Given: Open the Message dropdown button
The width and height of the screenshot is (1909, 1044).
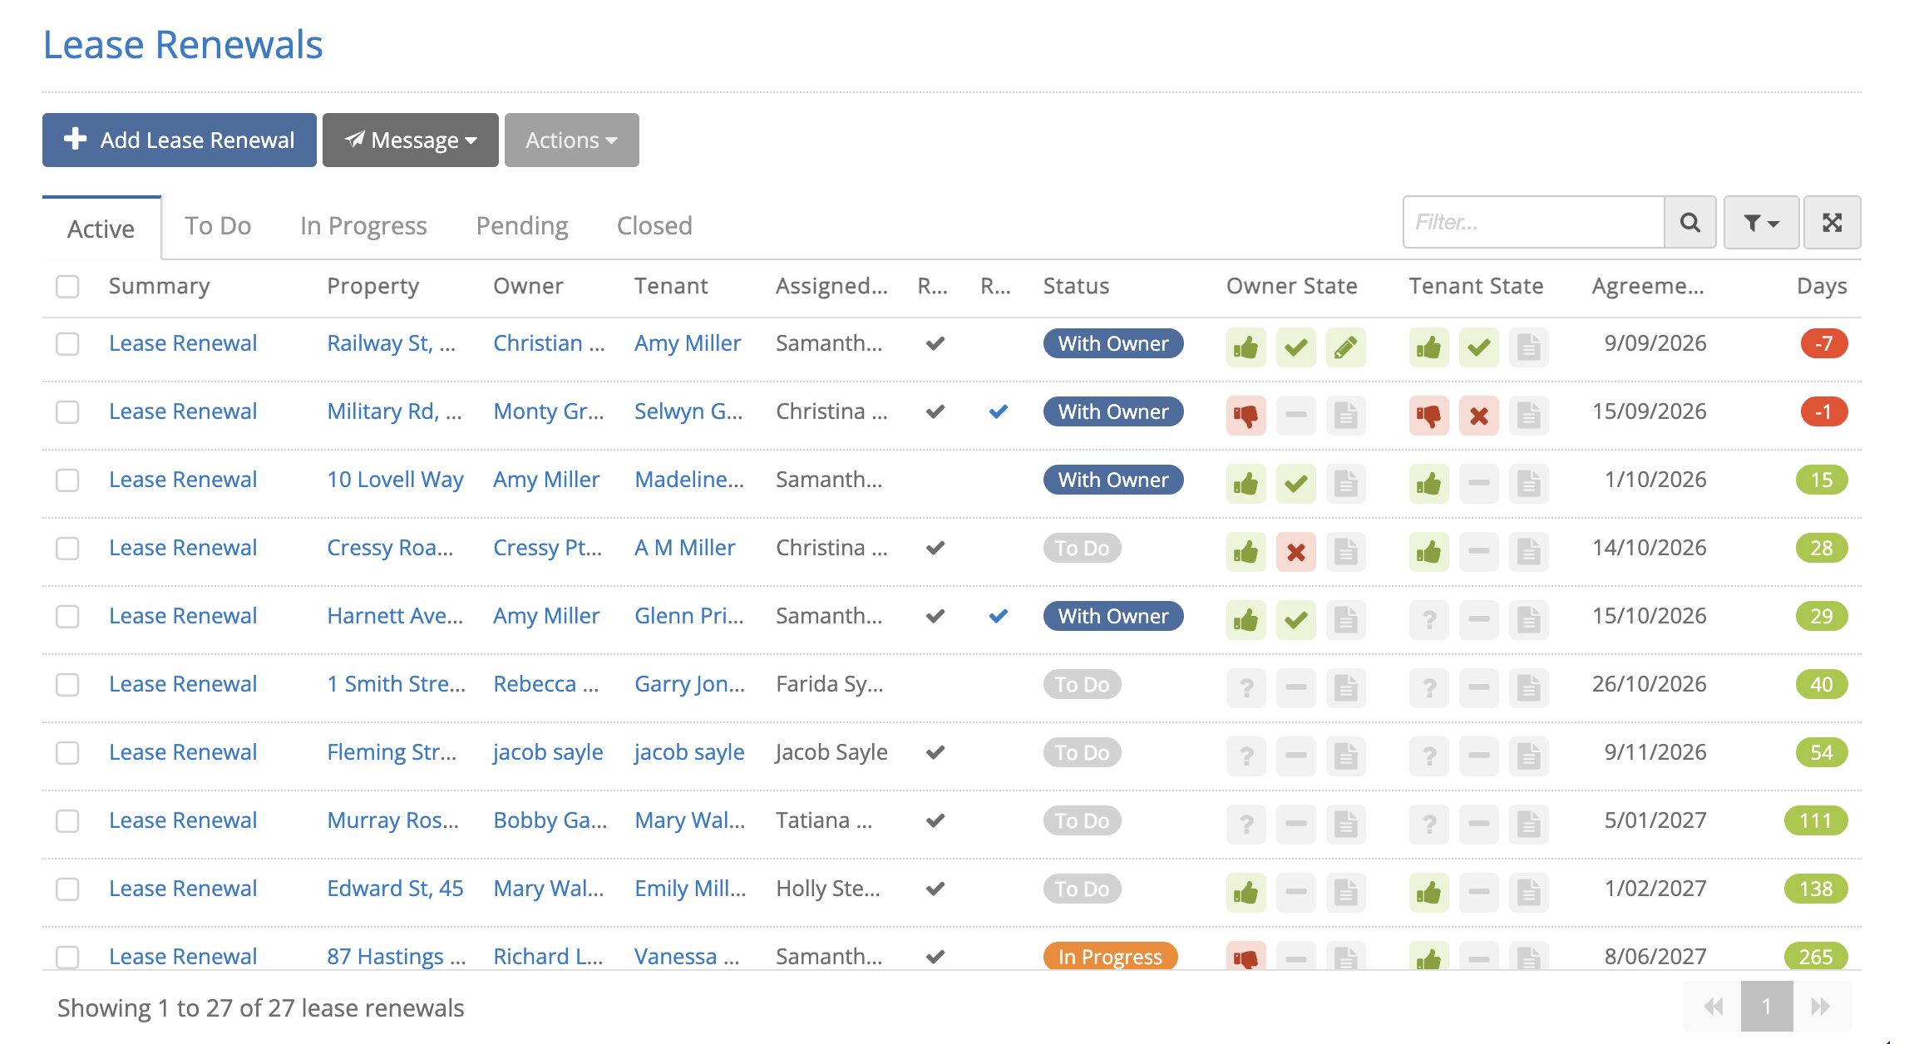Looking at the screenshot, I should coord(411,140).
